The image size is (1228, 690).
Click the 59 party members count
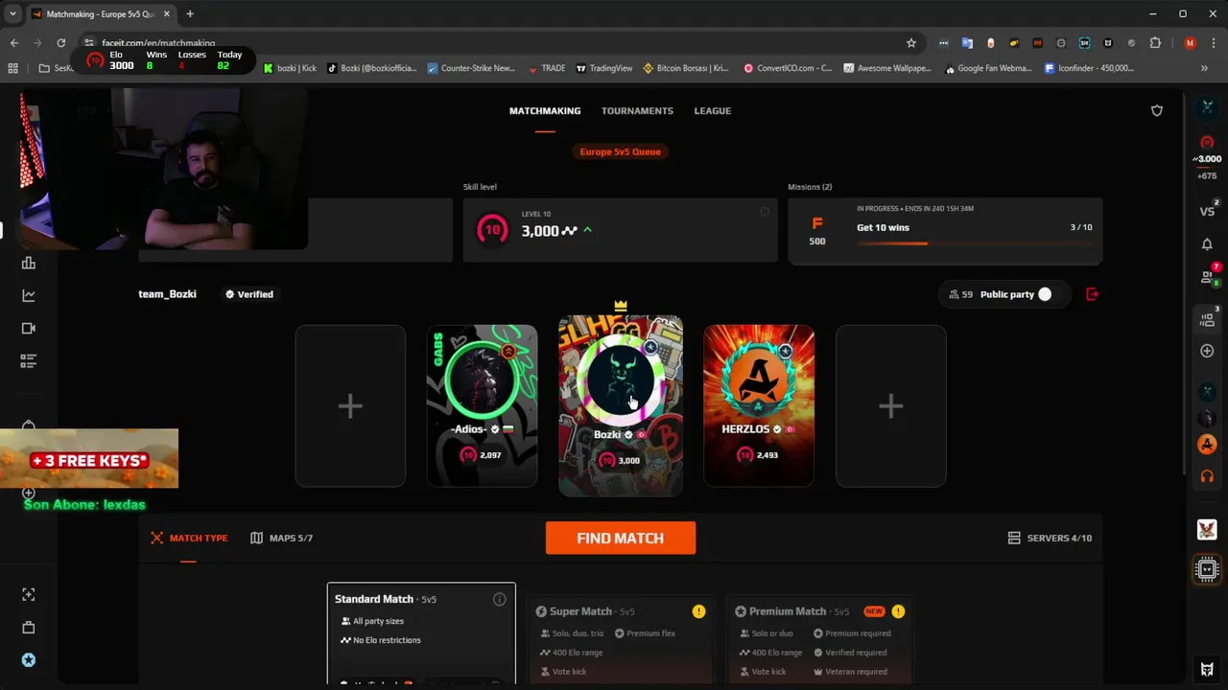pyautogui.click(x=960, y=295)
